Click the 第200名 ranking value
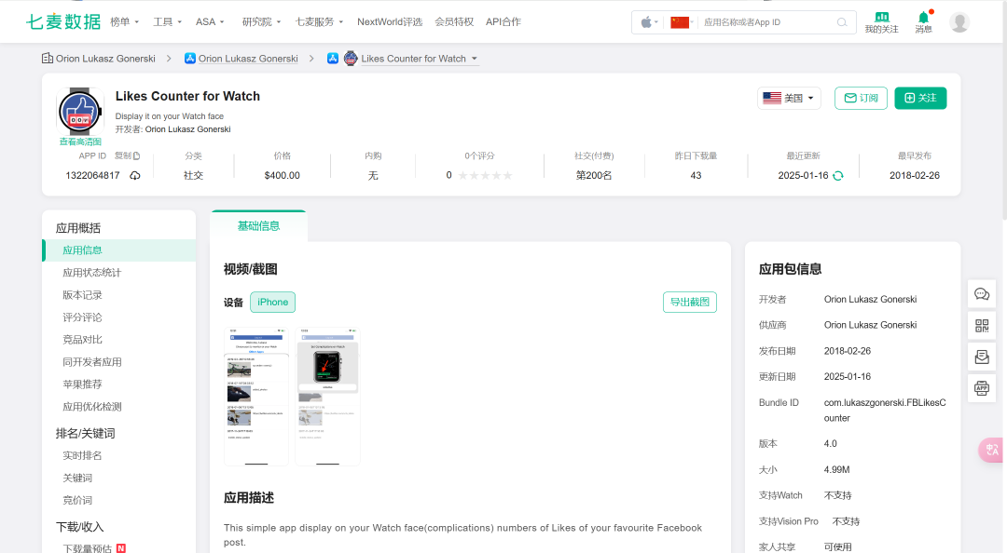Viewport: 1007px width, 553px height. [594, 175]
